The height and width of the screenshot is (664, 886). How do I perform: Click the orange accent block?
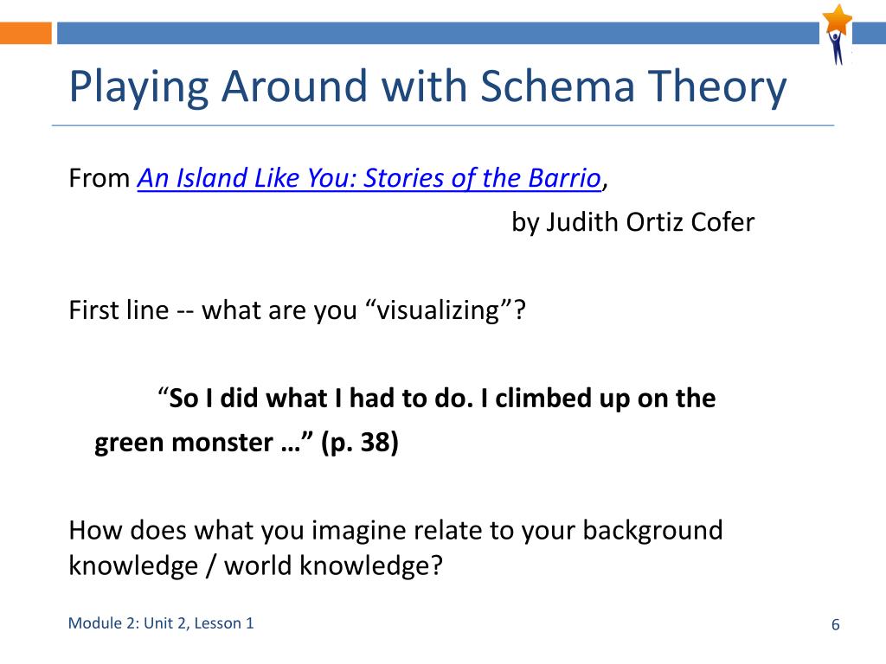click(x=25, y=33)
